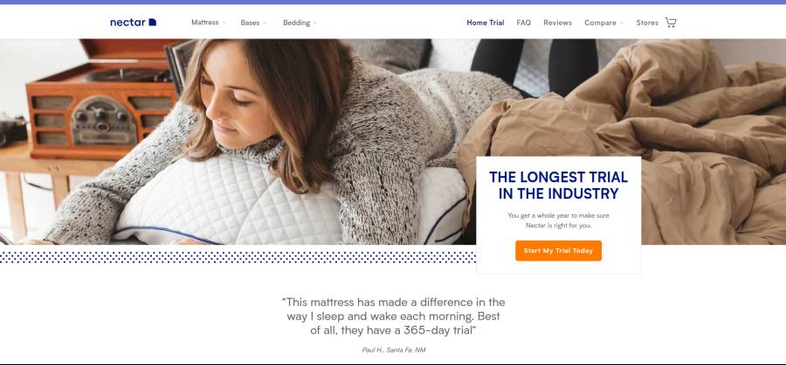Expand the Bases dropdown menu
This screenshot has height=365, width=786.
pos(253,23)
